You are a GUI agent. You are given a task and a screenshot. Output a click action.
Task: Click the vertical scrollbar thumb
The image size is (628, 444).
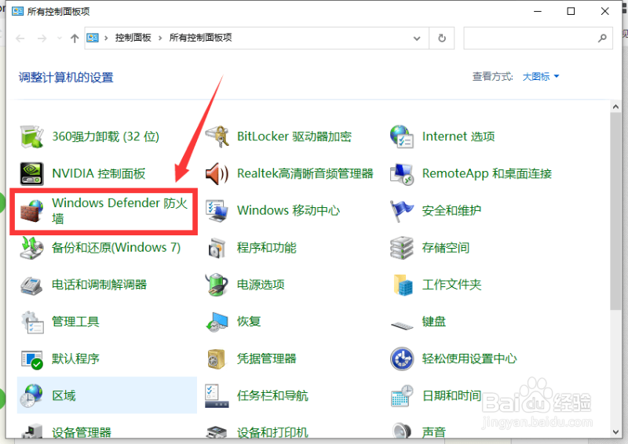point(615,211)
